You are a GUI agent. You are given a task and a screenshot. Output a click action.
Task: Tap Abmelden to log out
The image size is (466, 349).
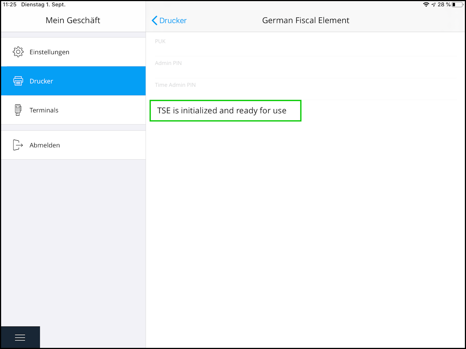tap(73, 145)
